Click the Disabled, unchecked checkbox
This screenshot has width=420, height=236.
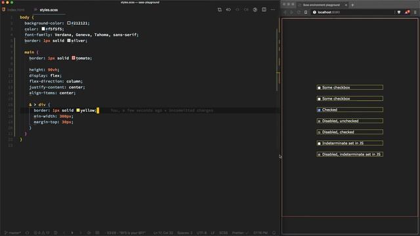click(319, 121)
